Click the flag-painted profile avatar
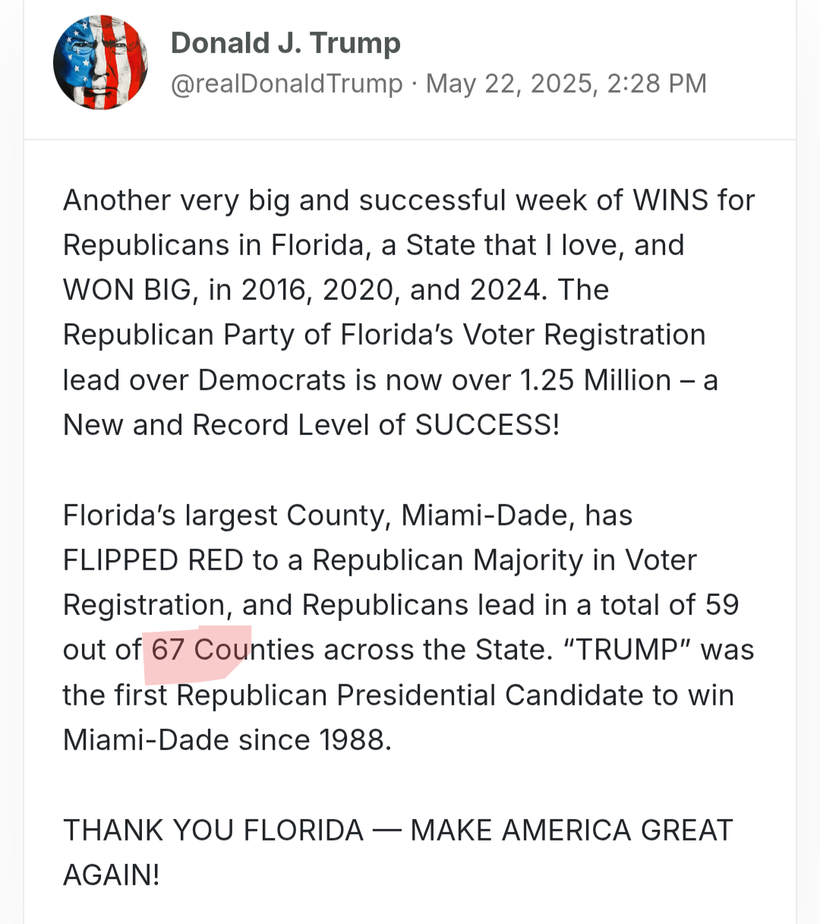 coord(100,63)
